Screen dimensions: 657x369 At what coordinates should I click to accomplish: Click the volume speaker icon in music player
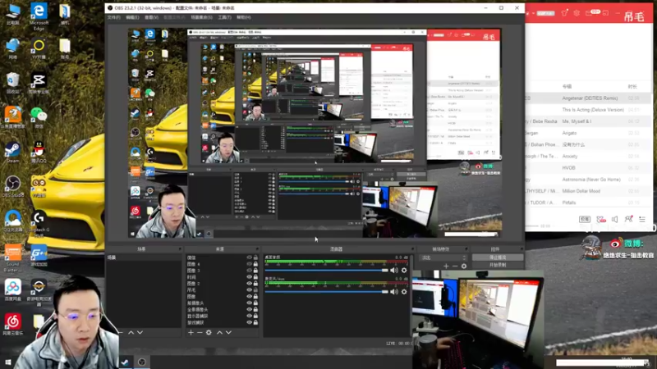[x=614, y=219]
